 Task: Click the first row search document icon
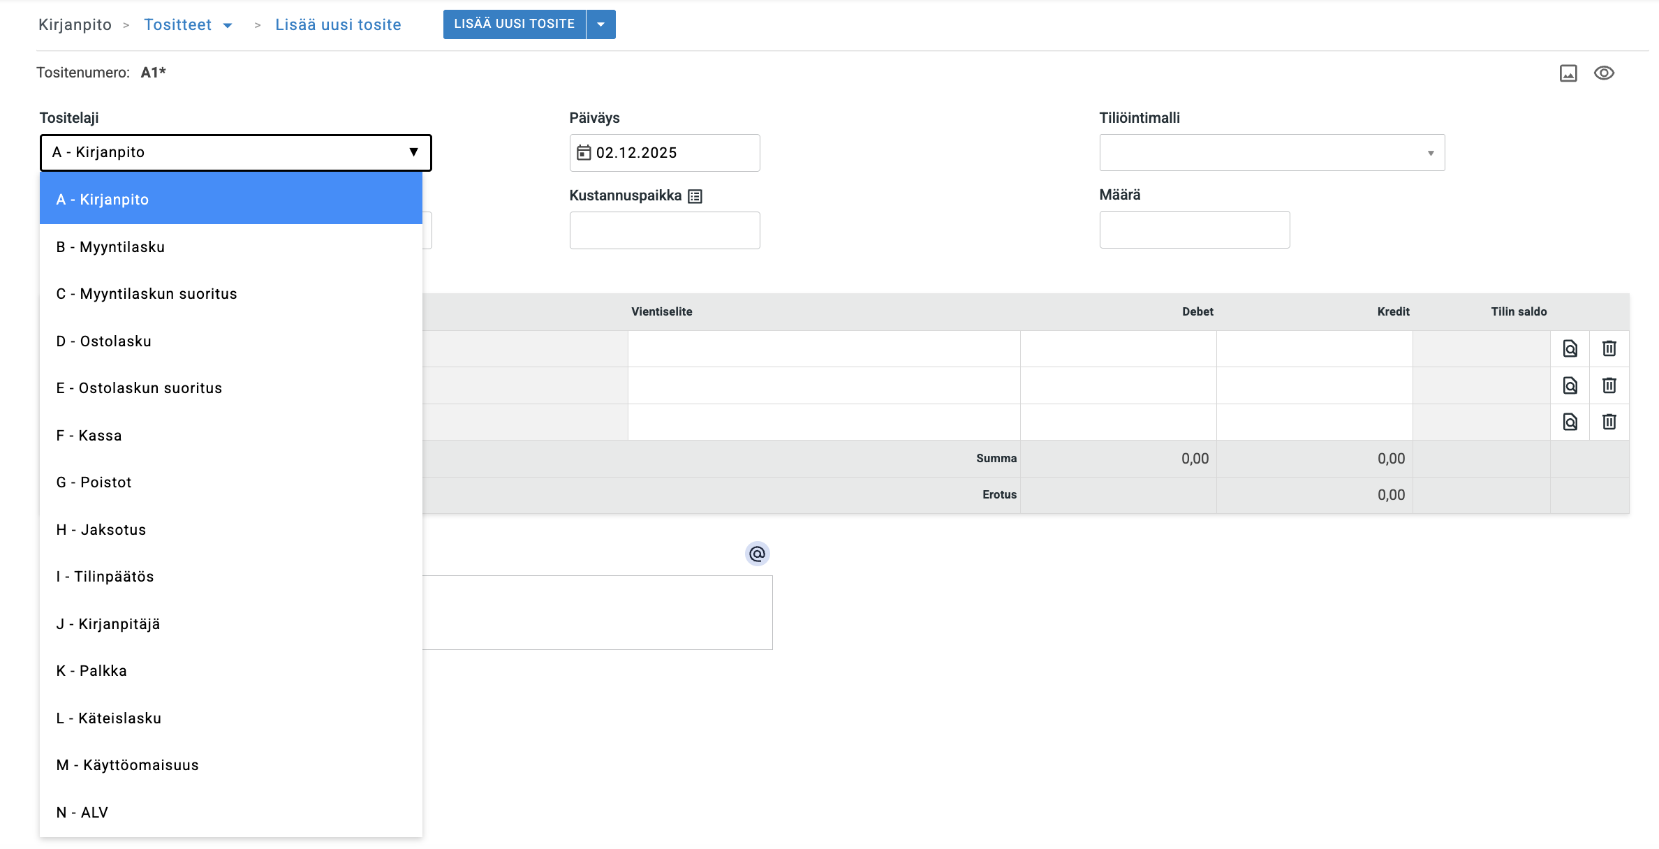(x=1570, y=348)
